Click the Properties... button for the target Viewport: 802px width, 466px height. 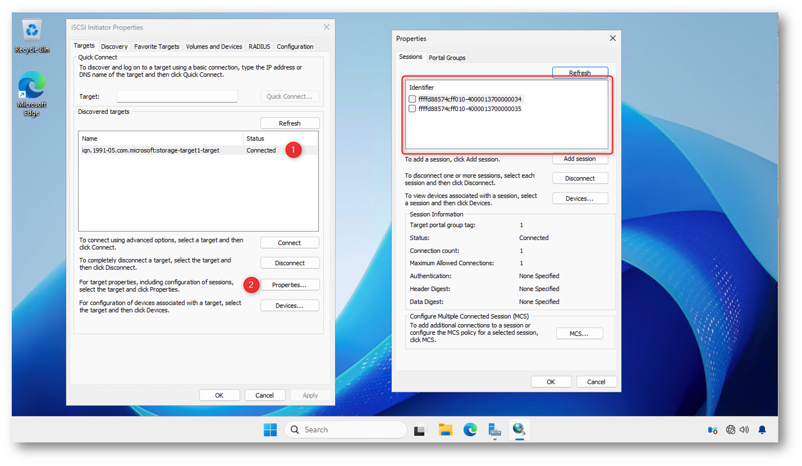click(x=289, y=285)
